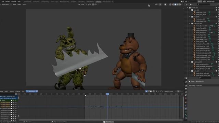Viewport: 219px width, 123px height.
Task: Open the viewport Pose menu
Action: tap(24, 4)
